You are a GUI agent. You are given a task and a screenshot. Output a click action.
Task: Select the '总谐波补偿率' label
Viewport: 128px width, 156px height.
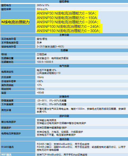pos(8,81)
